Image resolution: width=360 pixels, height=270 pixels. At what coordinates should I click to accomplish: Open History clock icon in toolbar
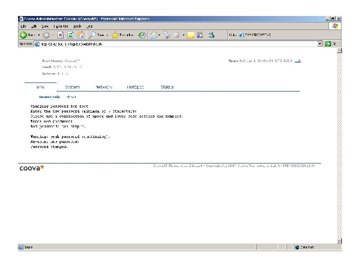142,35
